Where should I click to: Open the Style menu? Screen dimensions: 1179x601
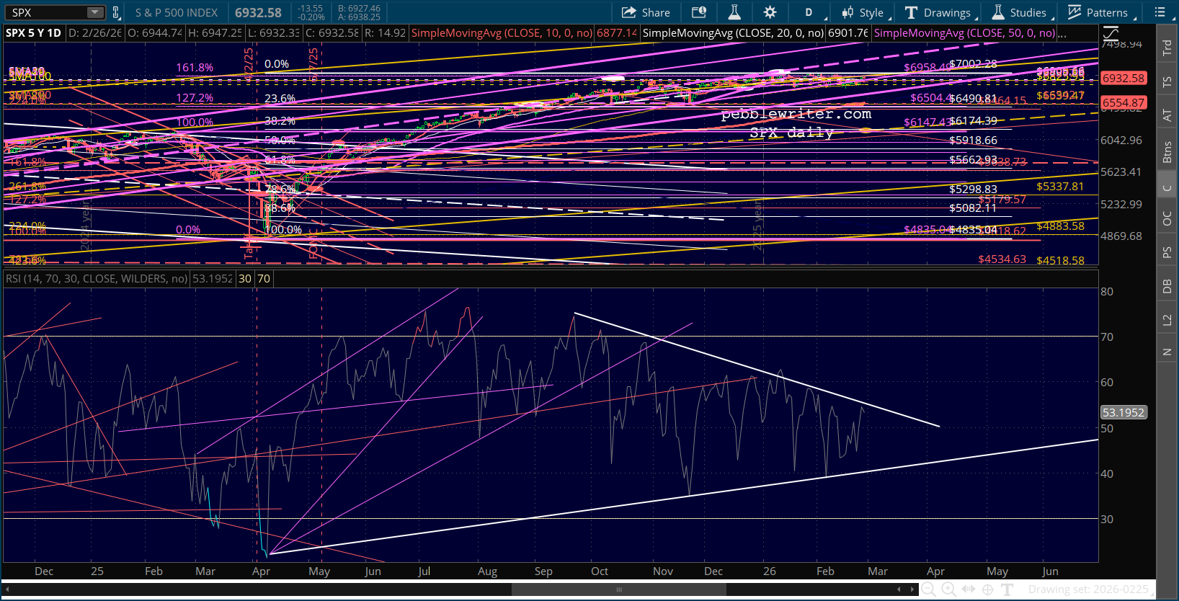[x=864, y=12]
